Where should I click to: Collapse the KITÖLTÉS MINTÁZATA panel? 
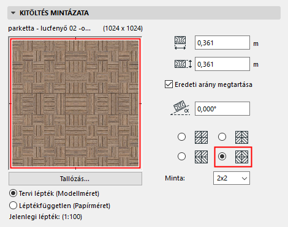(x=13, y=13)
